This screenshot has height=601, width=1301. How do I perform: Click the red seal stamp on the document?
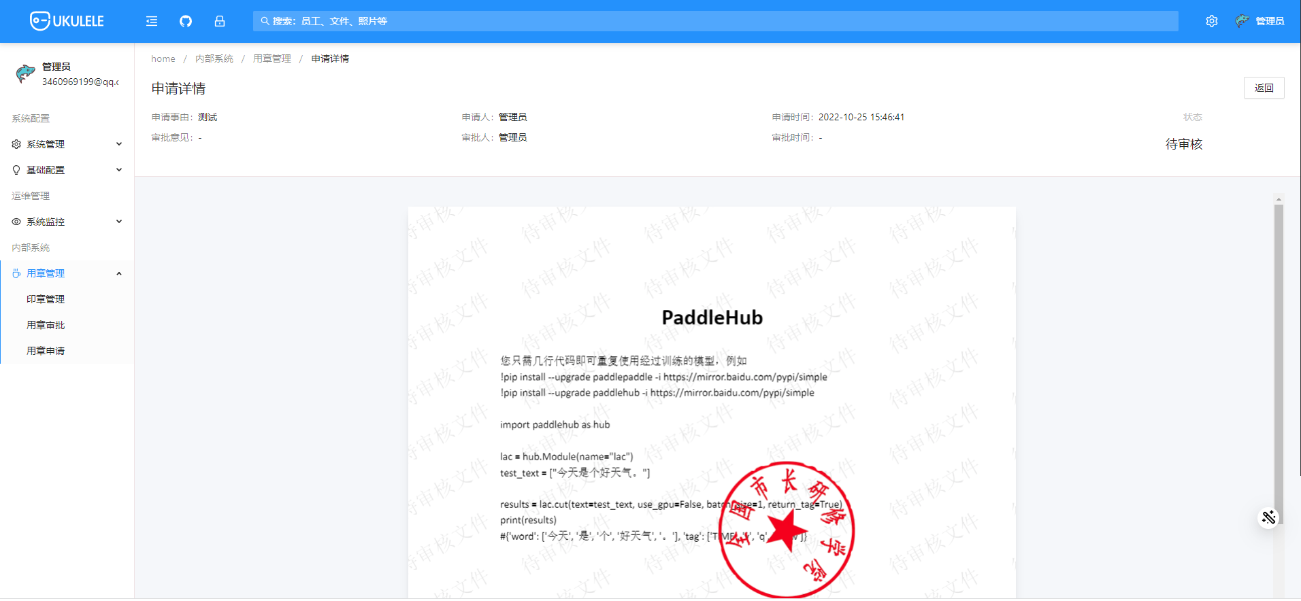[x=787, y=530]
